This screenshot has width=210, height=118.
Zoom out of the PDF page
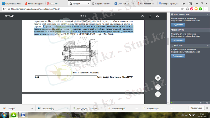[158, 94]
